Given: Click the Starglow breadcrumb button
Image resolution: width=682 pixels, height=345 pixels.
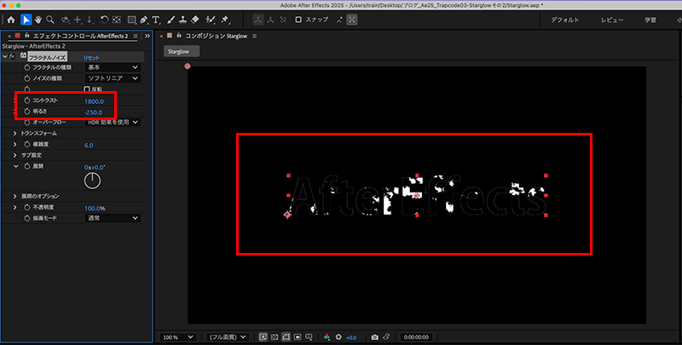Looking at the screenshot, I should [182, 51].
